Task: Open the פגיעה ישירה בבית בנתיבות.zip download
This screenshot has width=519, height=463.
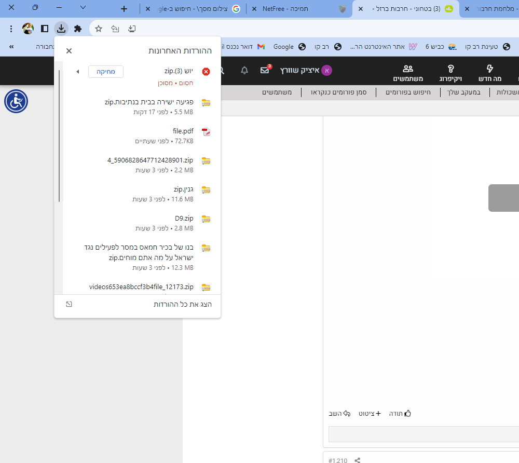Action: pyautogui.click(x=138, y=106)
